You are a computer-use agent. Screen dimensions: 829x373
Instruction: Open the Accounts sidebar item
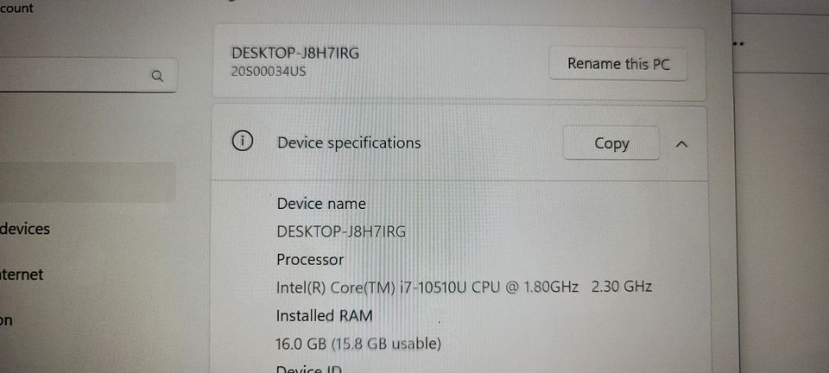coord(16,8)
